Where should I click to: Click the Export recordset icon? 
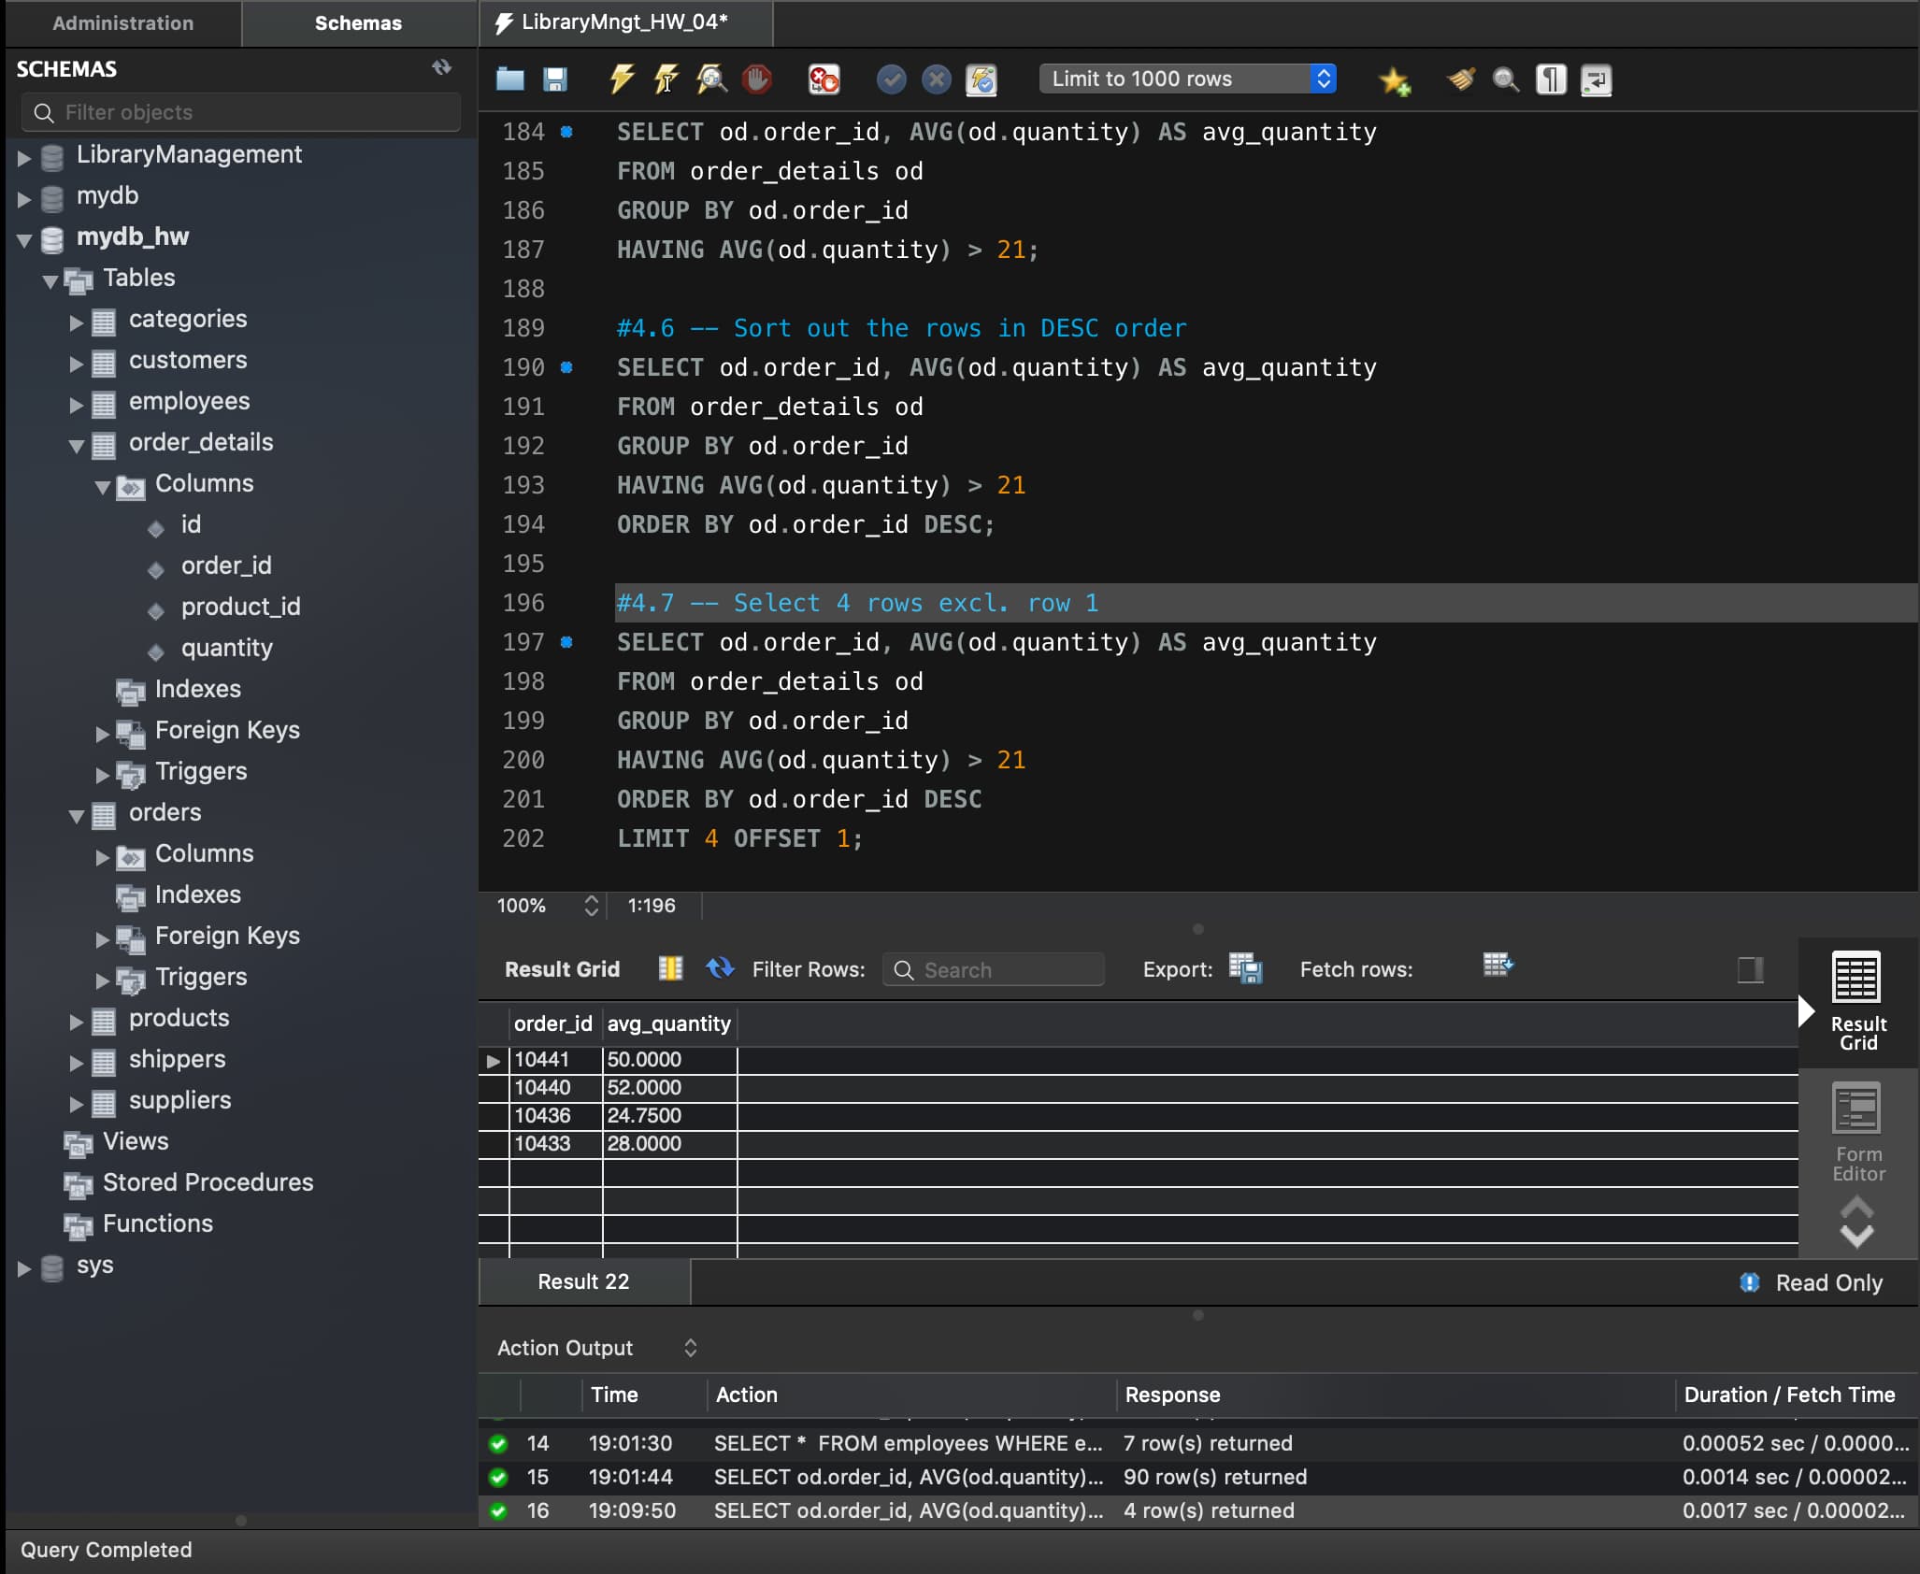(x=1245, y=968)
